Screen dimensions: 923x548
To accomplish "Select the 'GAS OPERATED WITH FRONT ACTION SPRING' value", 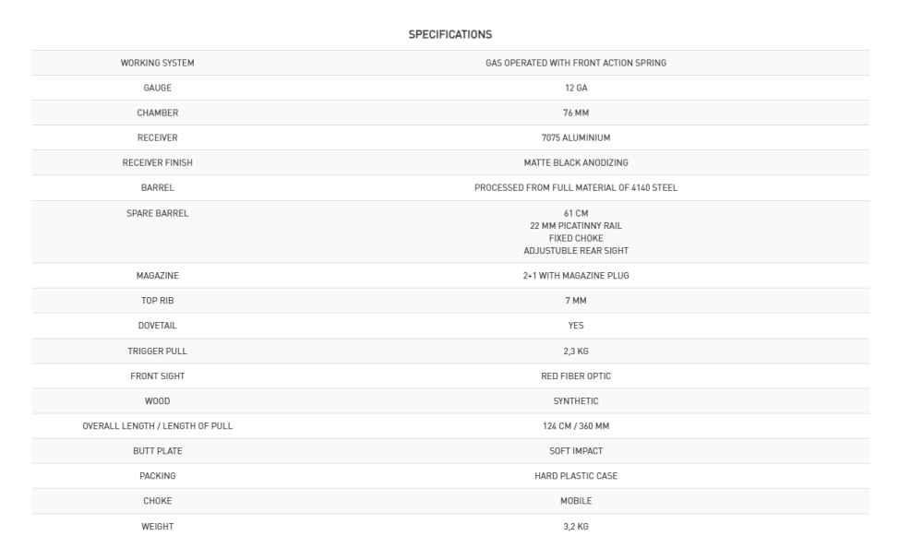I will click(x=576, y=63).
